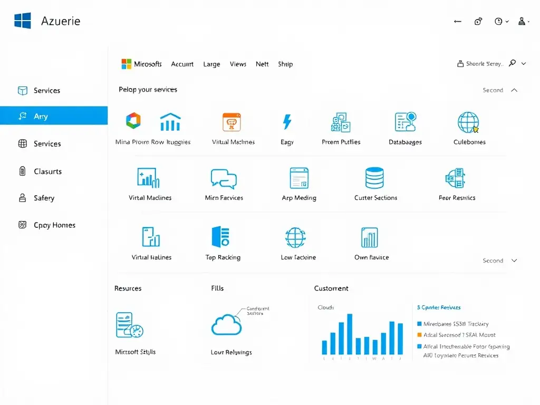Click the '5 Cprder Redvices' link

click(439, 307)
